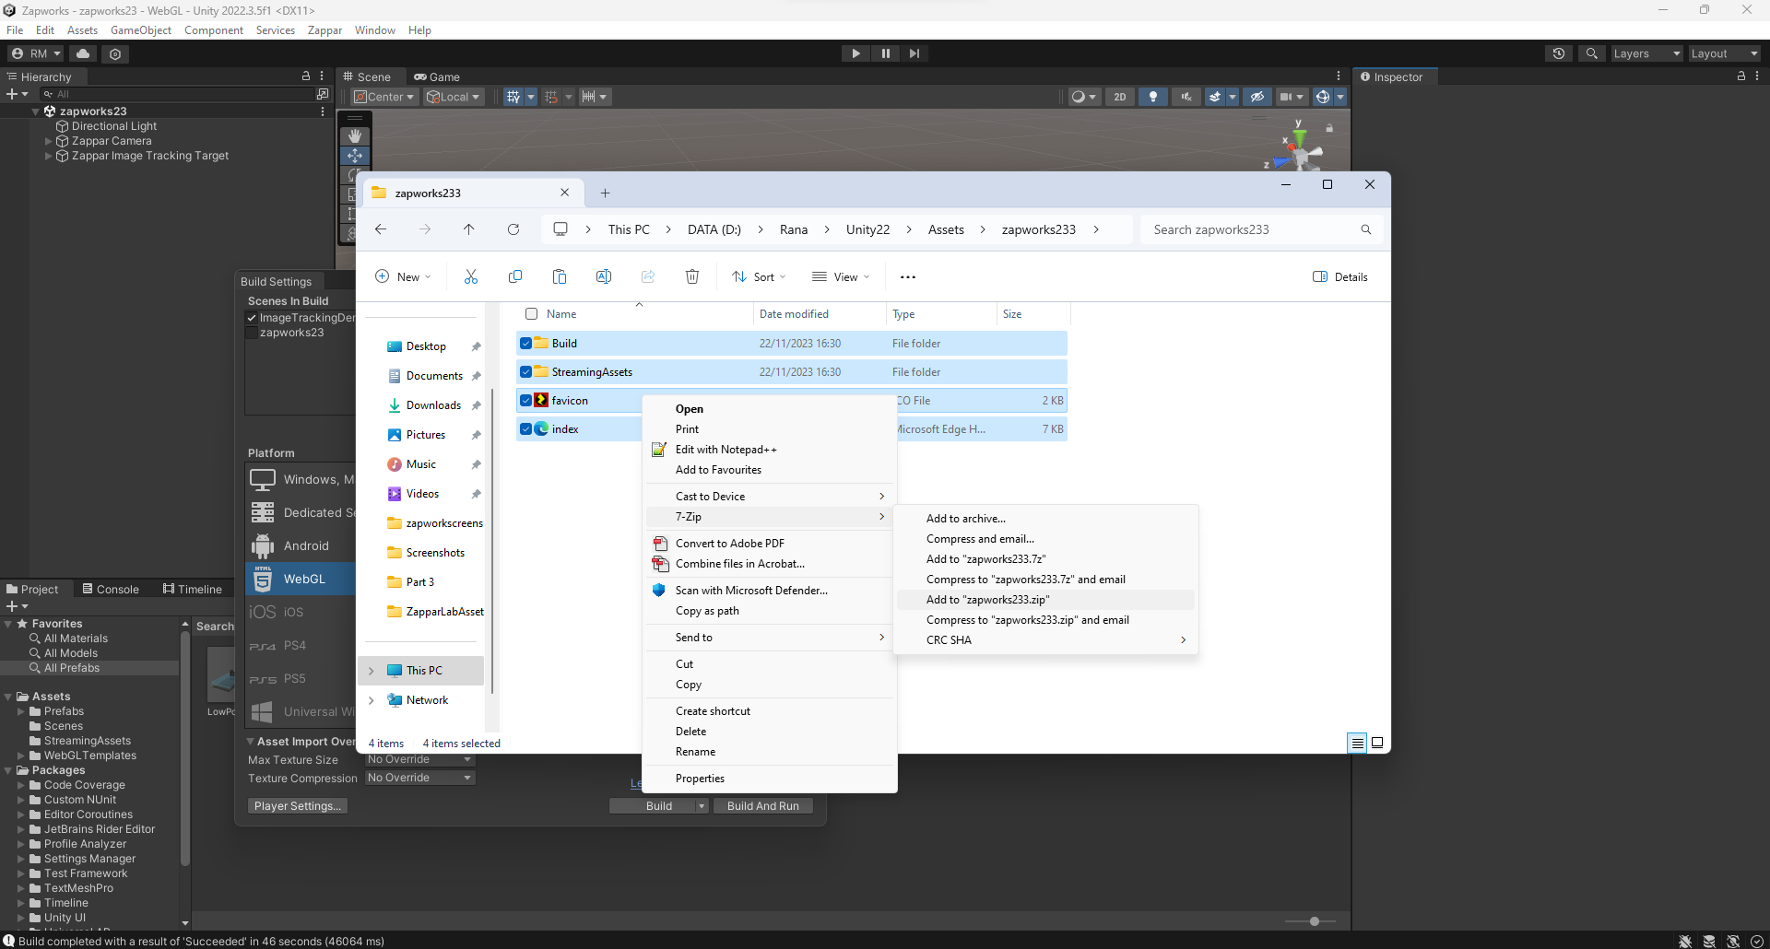Uncheck ImageTrackingDemo scene in Build Settings
The width and height of the screenshot is (1770, 949).
tap(252, 318)
